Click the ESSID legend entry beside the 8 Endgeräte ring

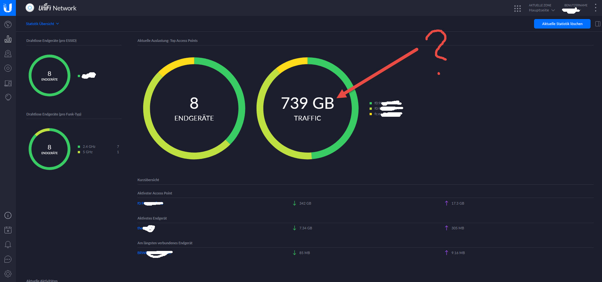(x=87, y=75)
